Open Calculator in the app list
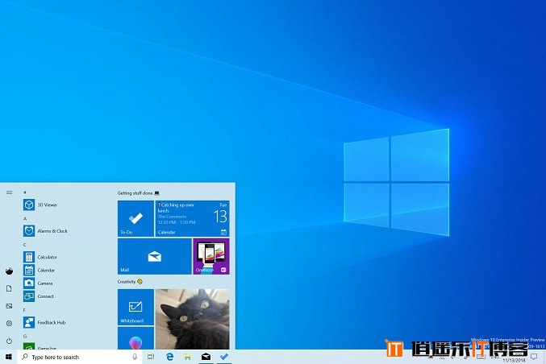The height and width of the screenshot is (364, 546). [x=40, y=257]
